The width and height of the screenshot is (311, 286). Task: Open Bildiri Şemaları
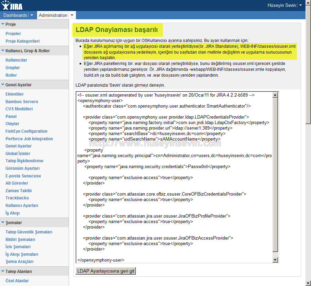click(20, 239)
